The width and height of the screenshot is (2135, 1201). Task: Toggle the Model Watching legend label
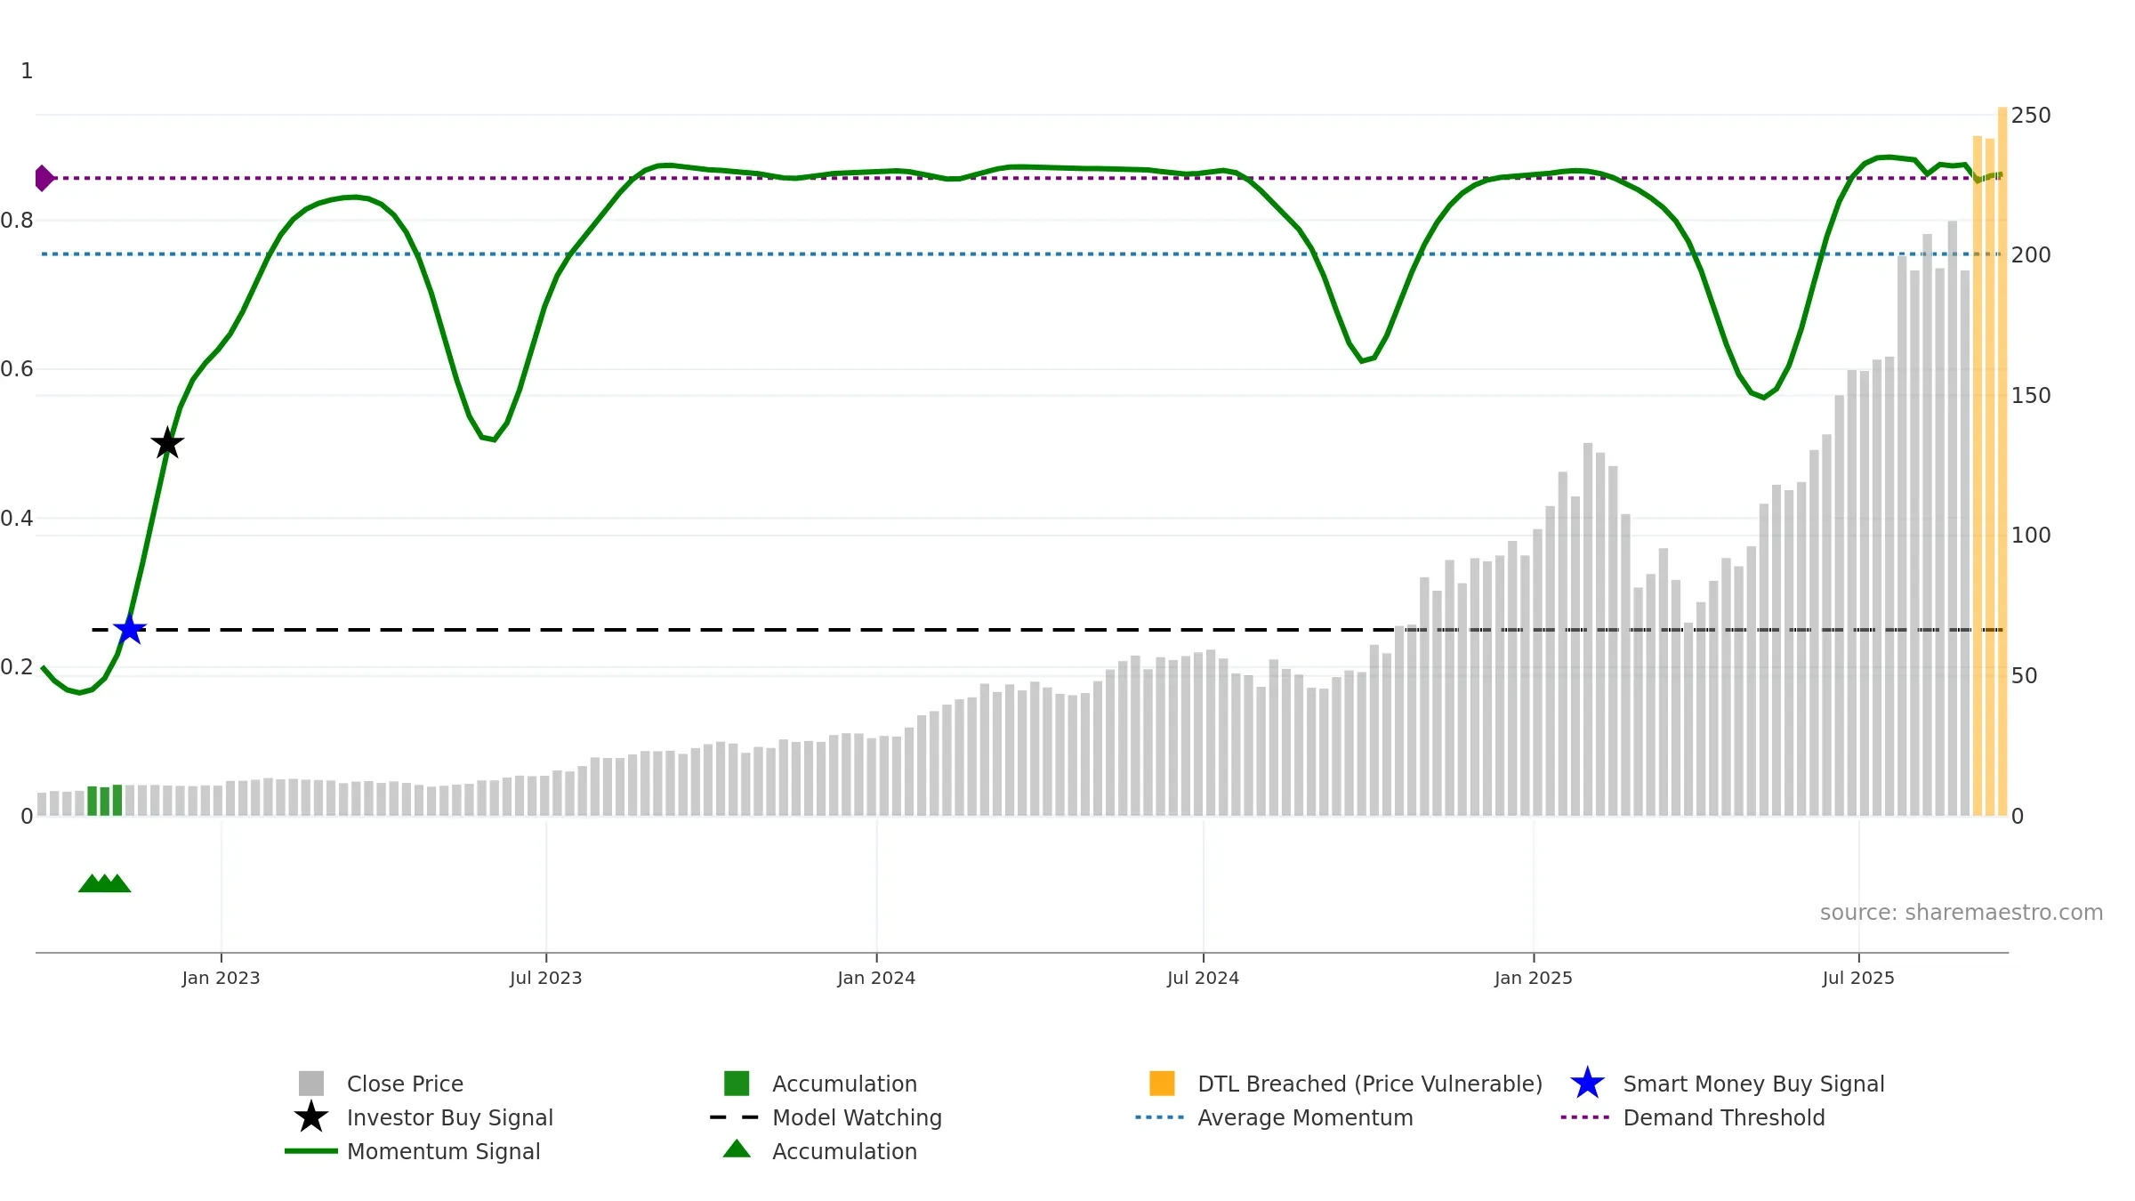coord(857,1117)
